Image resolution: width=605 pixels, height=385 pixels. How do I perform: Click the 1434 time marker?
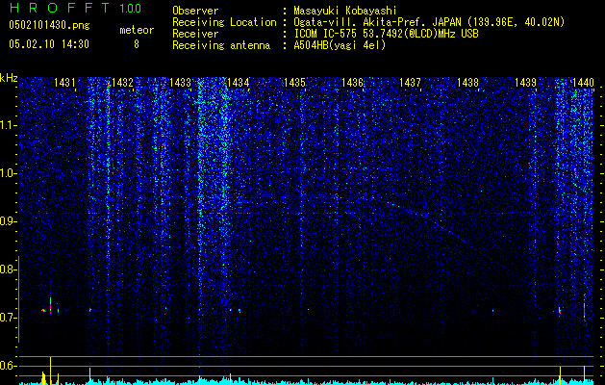(x=239, y=82)
